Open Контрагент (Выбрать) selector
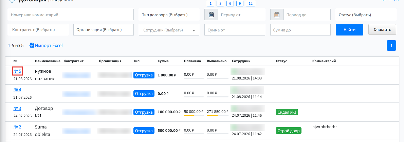The image size is (404, 142). 38,30
